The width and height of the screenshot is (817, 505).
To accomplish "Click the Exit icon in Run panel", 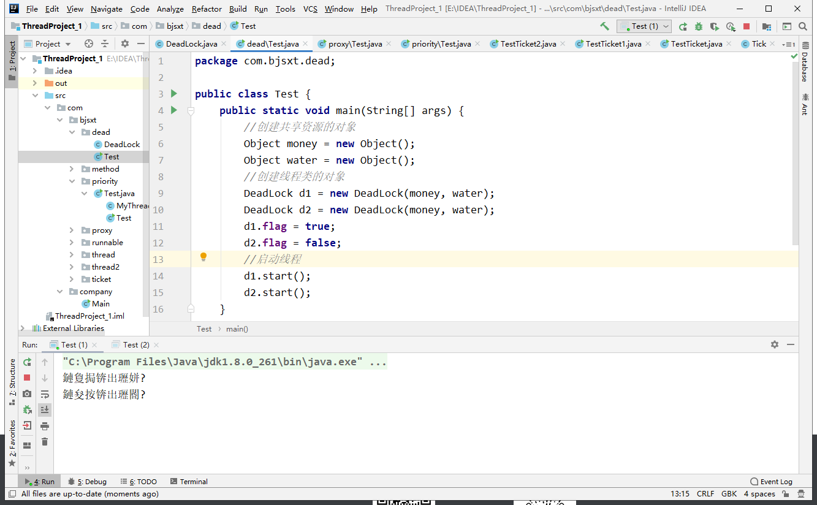I will tap(27, 425).
